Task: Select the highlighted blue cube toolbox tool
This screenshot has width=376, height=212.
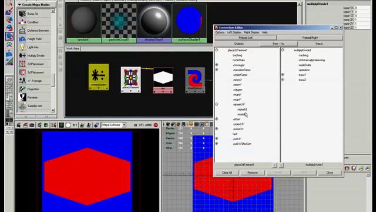Action: (x=9, y=37)
